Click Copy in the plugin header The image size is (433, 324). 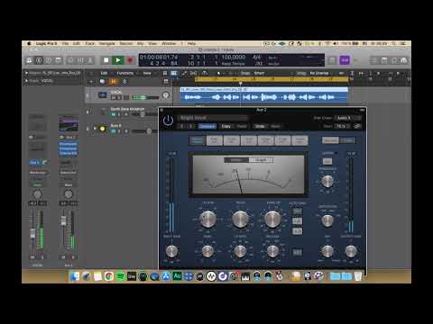[226, 126]
